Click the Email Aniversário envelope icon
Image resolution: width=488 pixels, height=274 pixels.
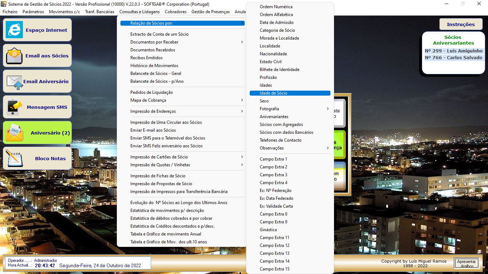point(14,81)
